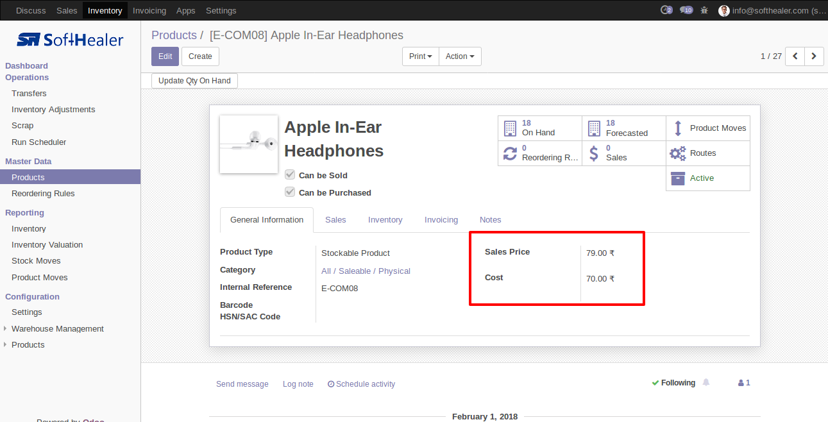Switch to the Invoicing tab of the product form

(441, 220)
